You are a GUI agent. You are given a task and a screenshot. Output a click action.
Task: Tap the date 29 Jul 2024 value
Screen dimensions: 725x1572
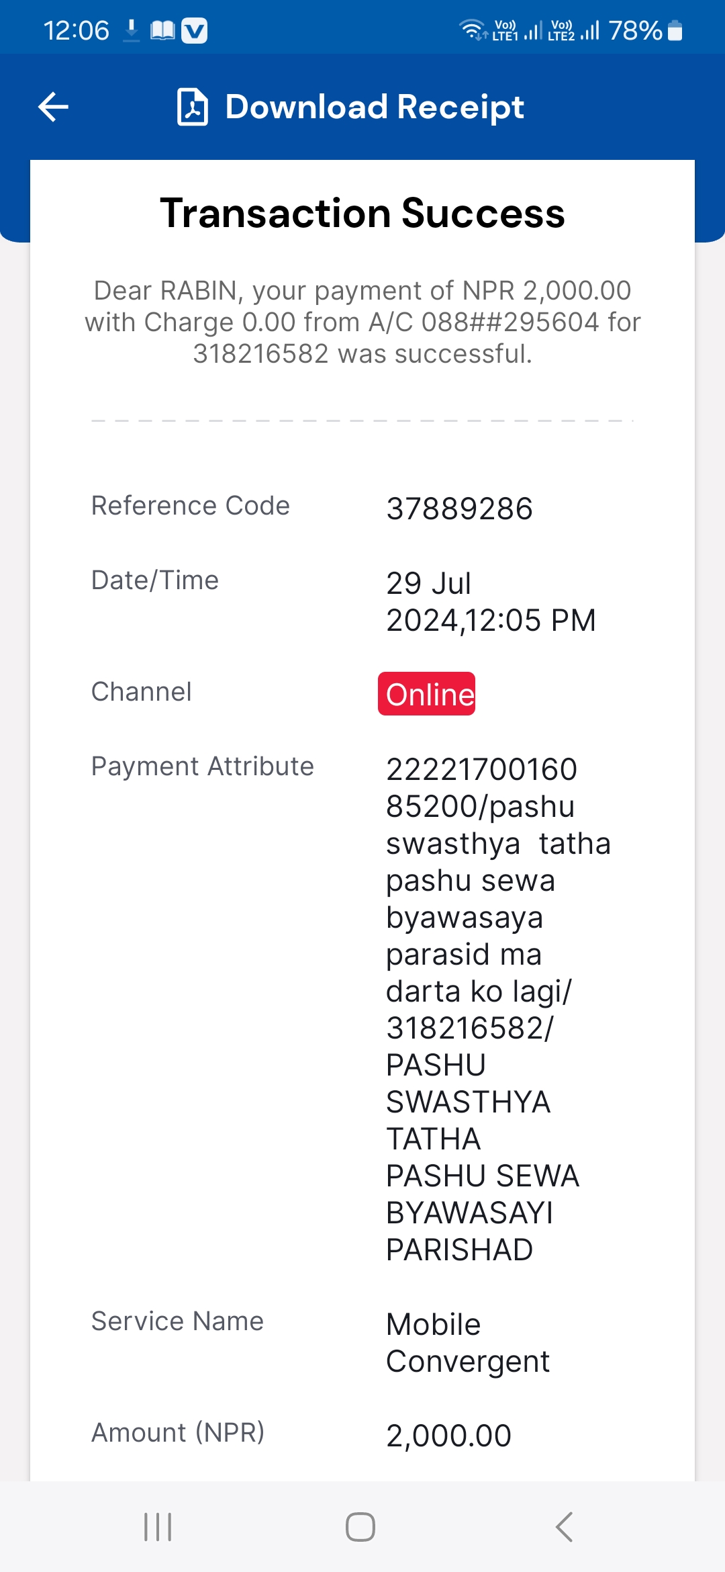tap(491, 601)
